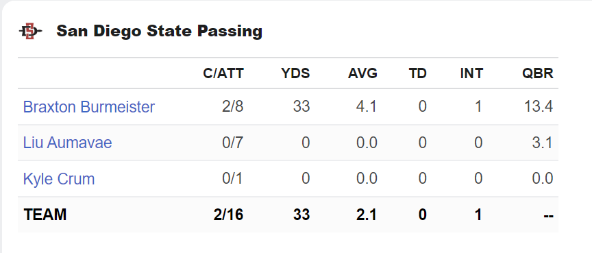Select the AVG column header
Viewport: 592px width, 253px height.
coord(362,73)
